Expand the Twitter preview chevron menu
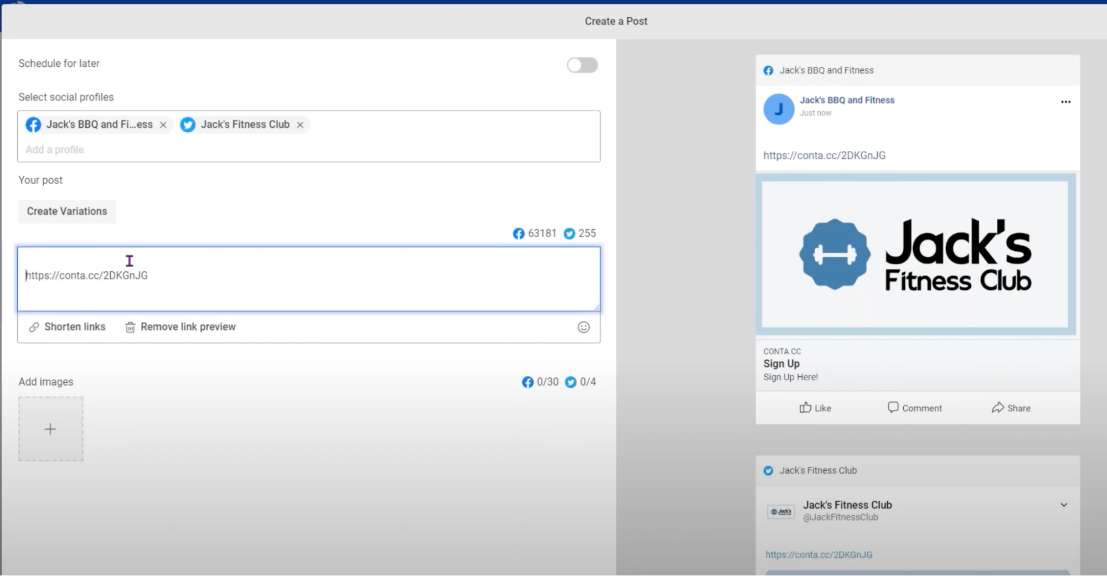 tap(1064, 505)
